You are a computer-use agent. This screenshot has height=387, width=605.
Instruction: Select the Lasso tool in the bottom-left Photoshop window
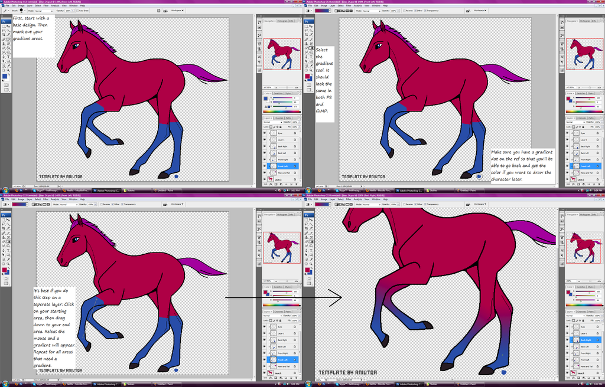tap(4, 224)
